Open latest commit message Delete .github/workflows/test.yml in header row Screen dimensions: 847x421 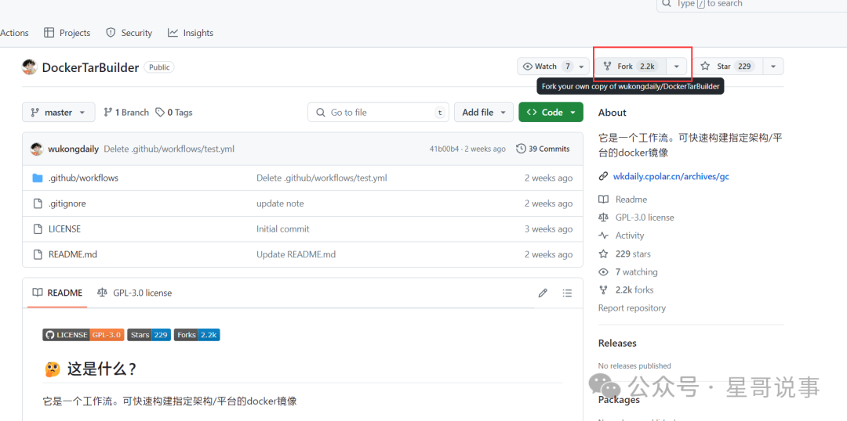[x=169, y=149]
